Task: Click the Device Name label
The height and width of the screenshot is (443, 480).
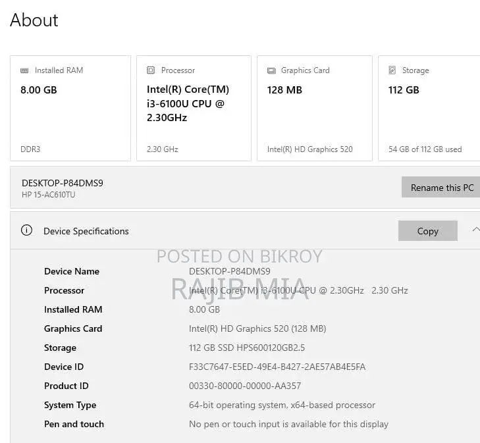Action: [72, 271]
